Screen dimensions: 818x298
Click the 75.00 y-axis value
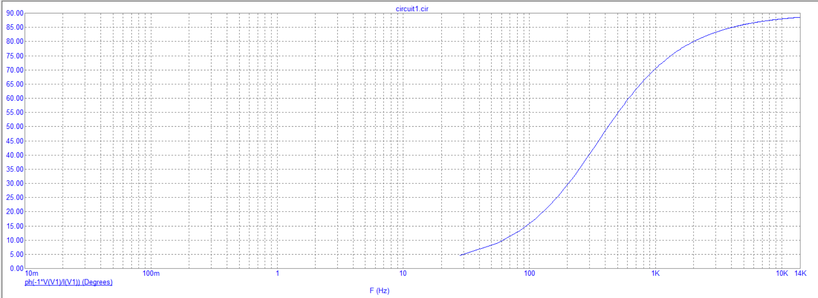coord(15,56)
